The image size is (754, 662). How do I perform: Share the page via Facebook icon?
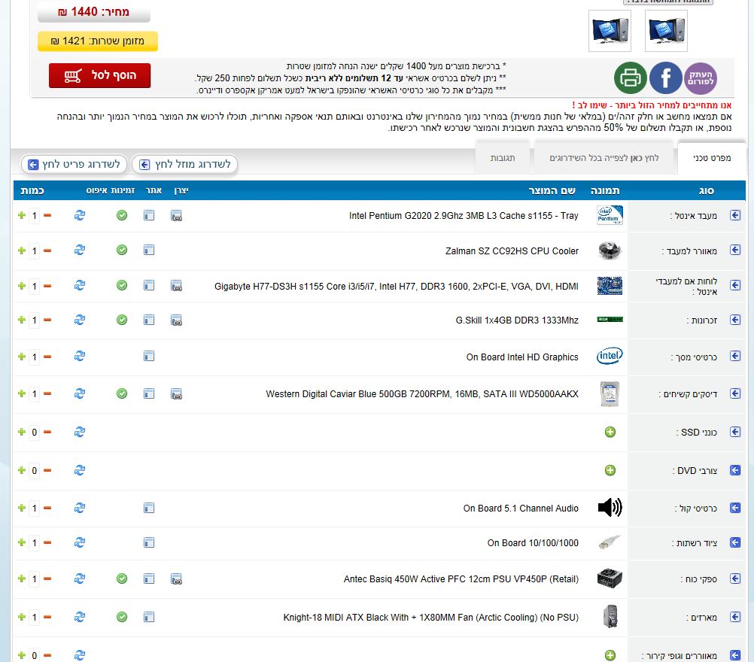pyautogui.click(x=665, y=77)
